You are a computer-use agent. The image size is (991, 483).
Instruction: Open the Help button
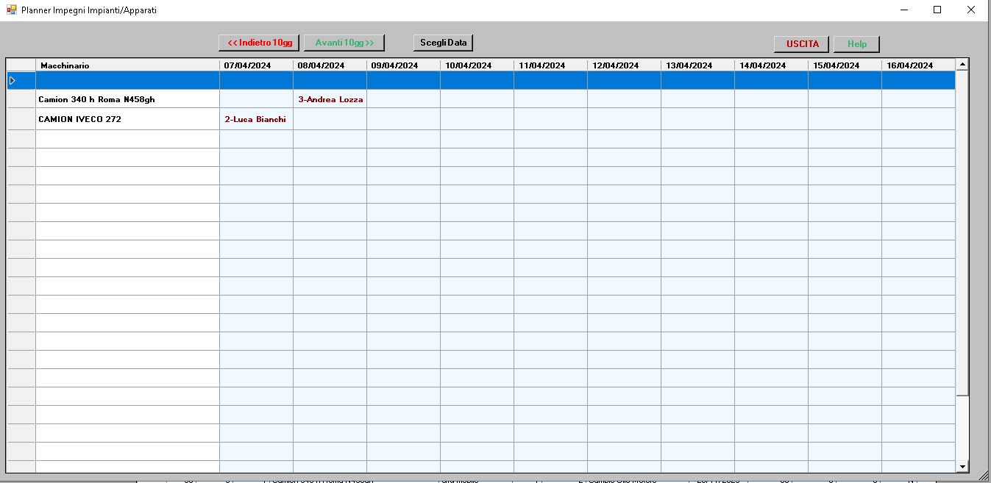point(856,44)
